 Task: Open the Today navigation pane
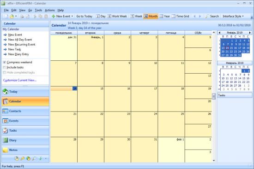(25, 92)
